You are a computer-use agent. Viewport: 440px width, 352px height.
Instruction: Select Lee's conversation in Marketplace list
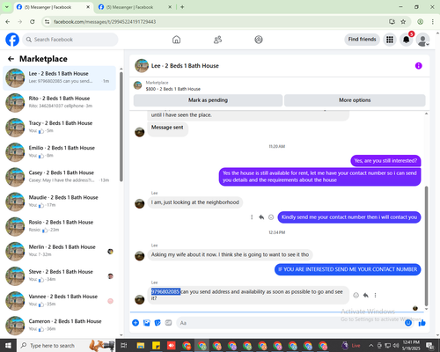coord(59,78)
